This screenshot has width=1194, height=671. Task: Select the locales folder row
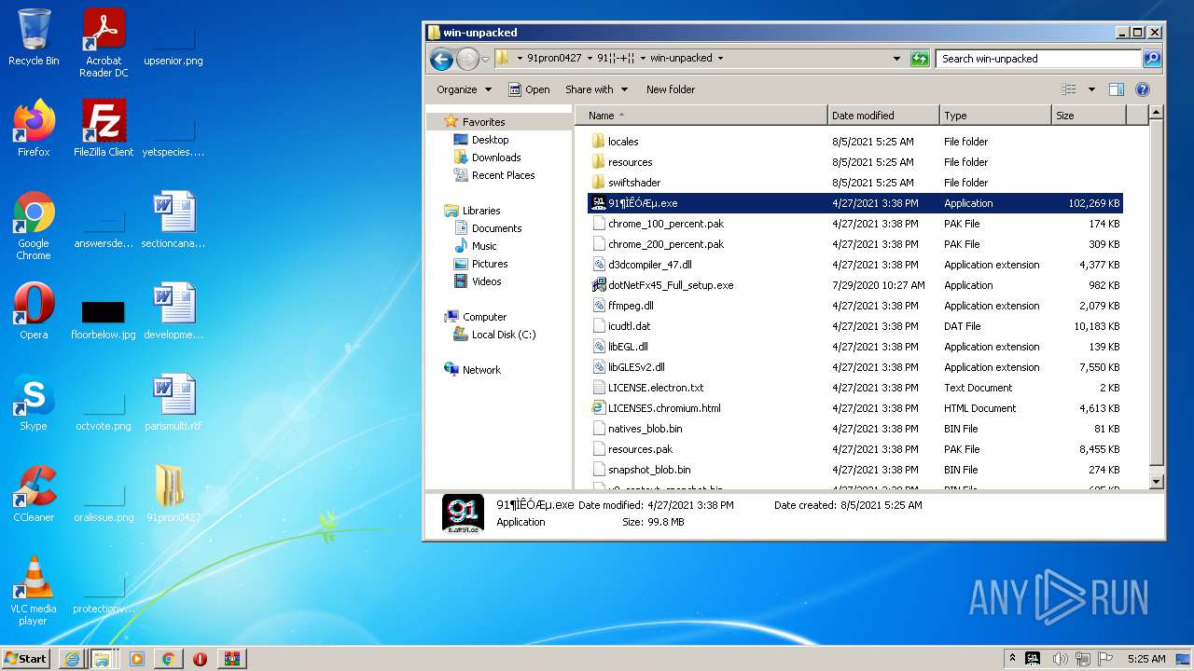[x=855, y=142]
